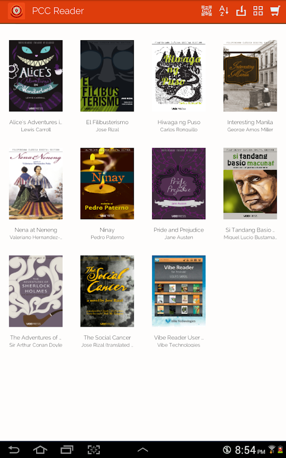Tap the import/download books icon
This screenshot has width=286, height=458.
click(241, 11)
